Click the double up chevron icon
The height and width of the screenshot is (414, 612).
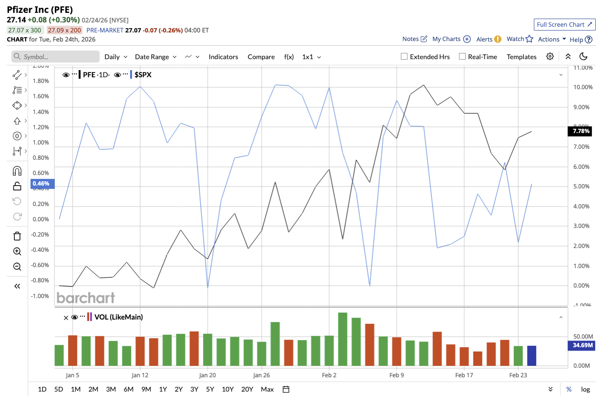click(568, 56)
